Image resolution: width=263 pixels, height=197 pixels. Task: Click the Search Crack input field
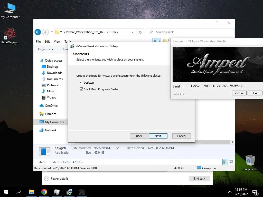(x=190, y=32)
